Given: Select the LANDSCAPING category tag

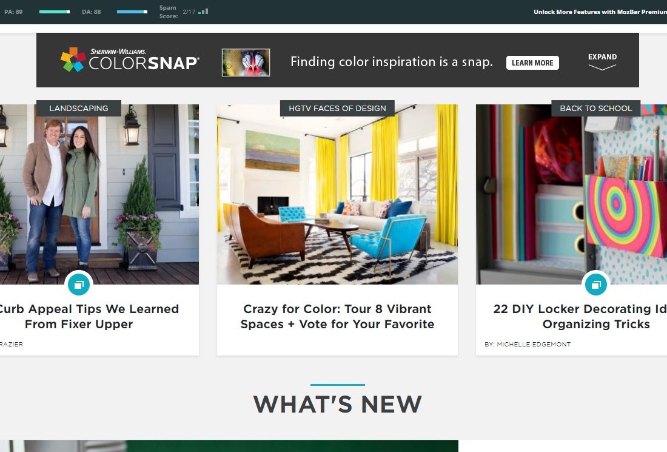Looking at the screenshot, I should click(79, 108).
